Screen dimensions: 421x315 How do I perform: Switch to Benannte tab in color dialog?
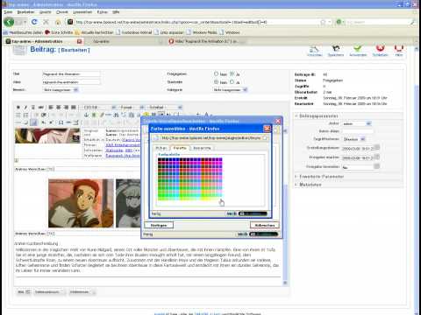click(202, 148)
